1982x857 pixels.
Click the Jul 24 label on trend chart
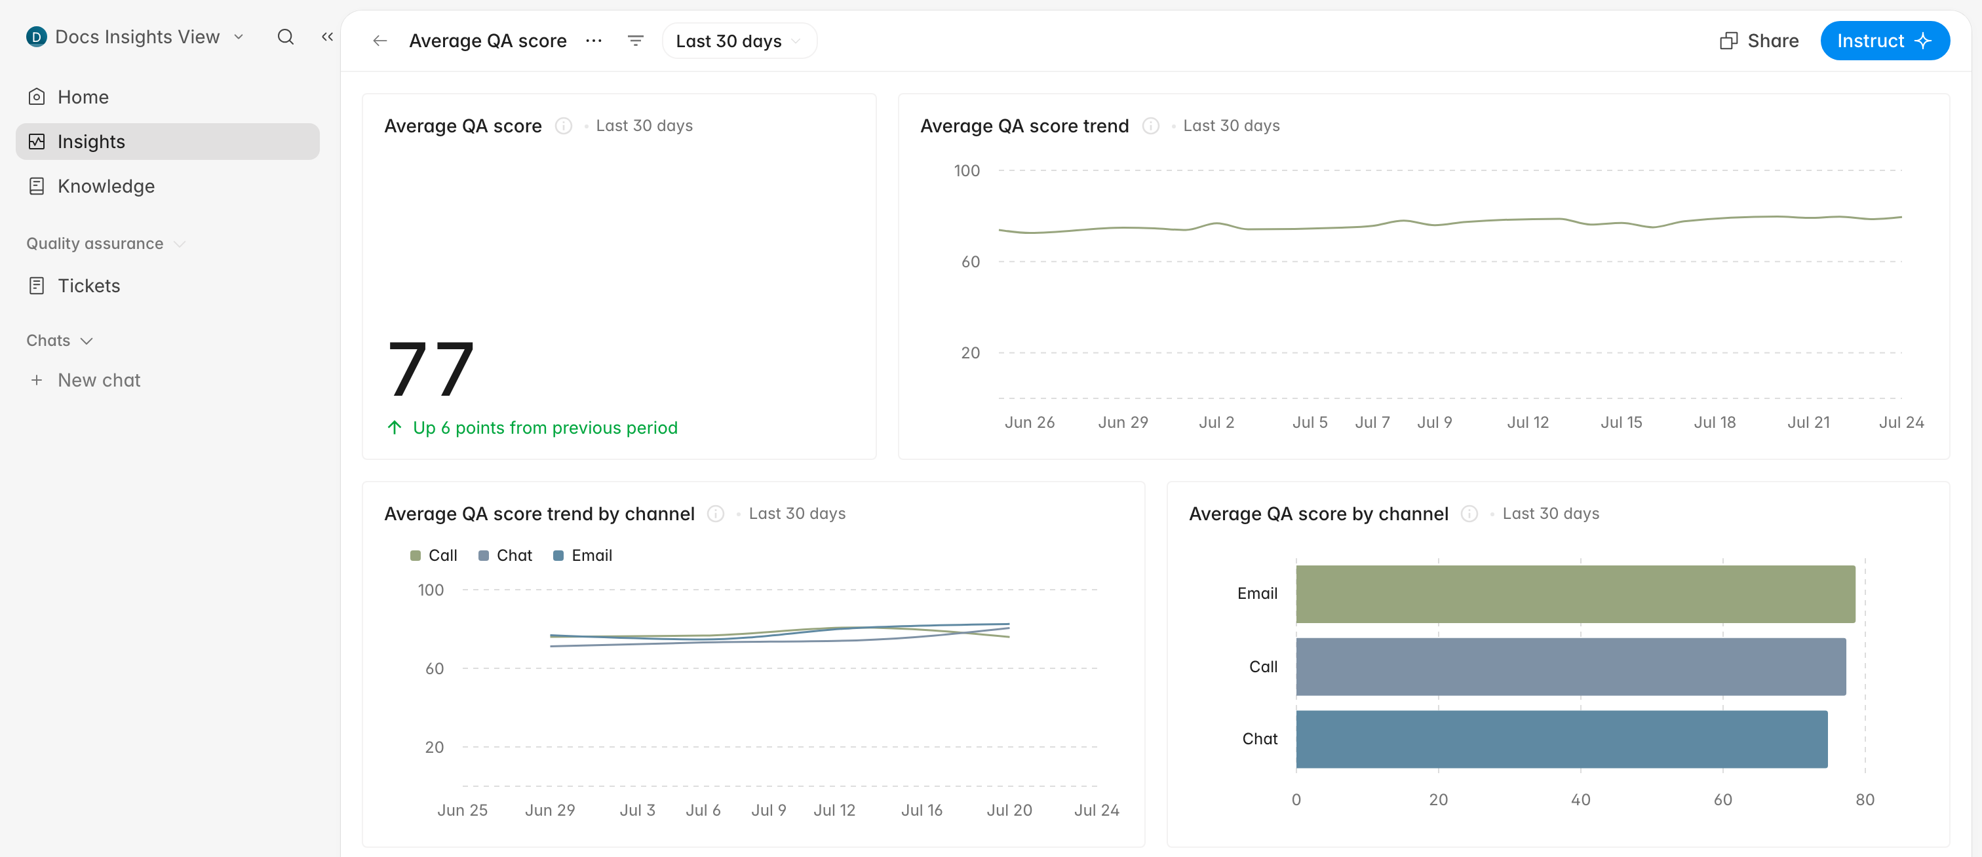point(1901,423)
